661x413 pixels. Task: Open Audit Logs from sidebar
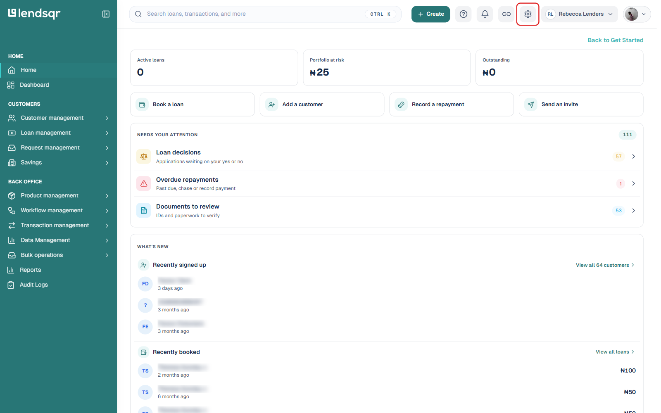[59, 285]
